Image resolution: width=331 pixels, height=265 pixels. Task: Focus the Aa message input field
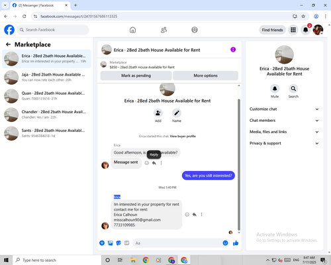[x=177, y=243]
